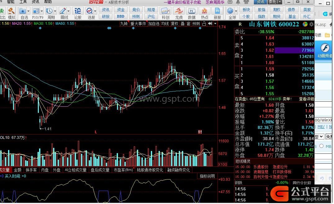Expand the 委托 dropdown arrow in title bar

pos(280,2)
